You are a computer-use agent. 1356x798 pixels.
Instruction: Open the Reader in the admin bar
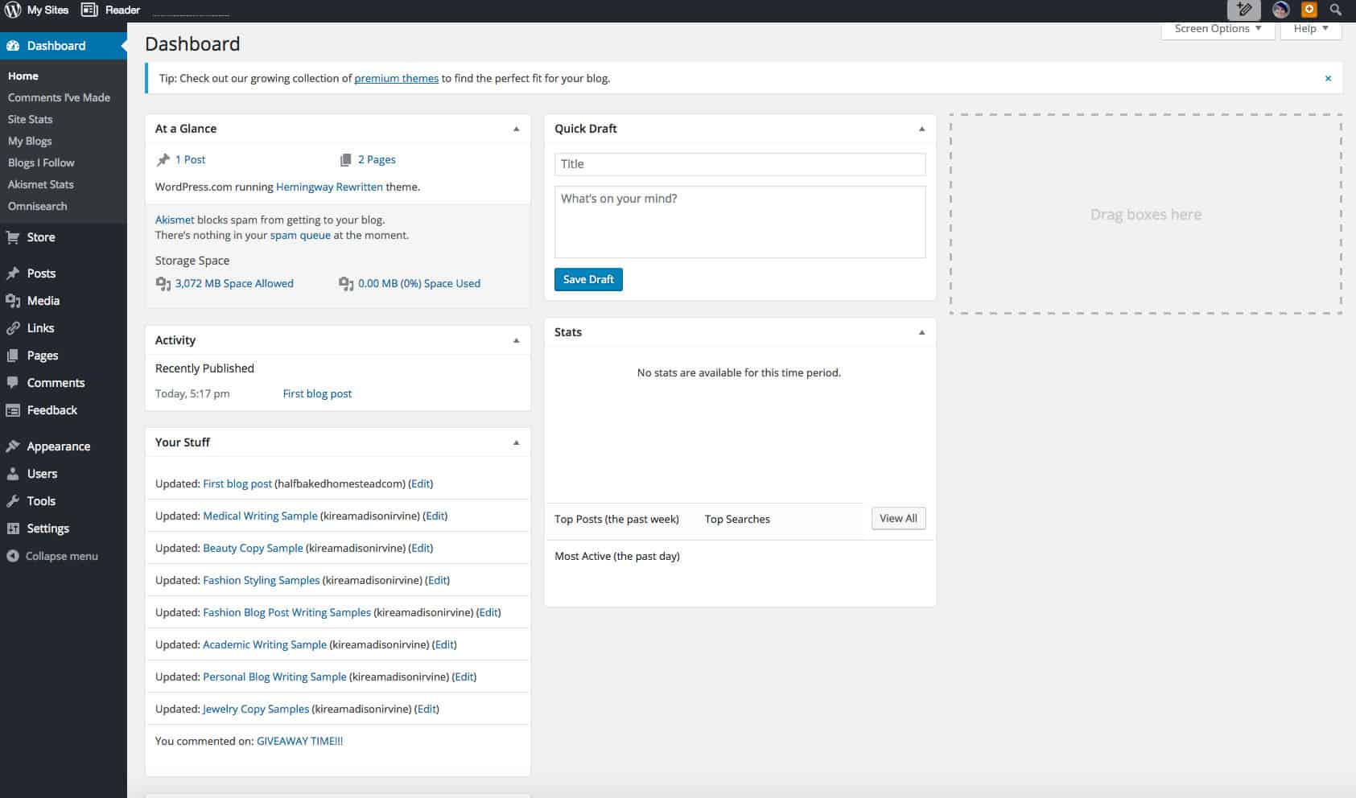click(119, 10)
